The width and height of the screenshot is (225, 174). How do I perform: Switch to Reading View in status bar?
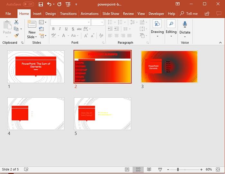pos(149,169)
